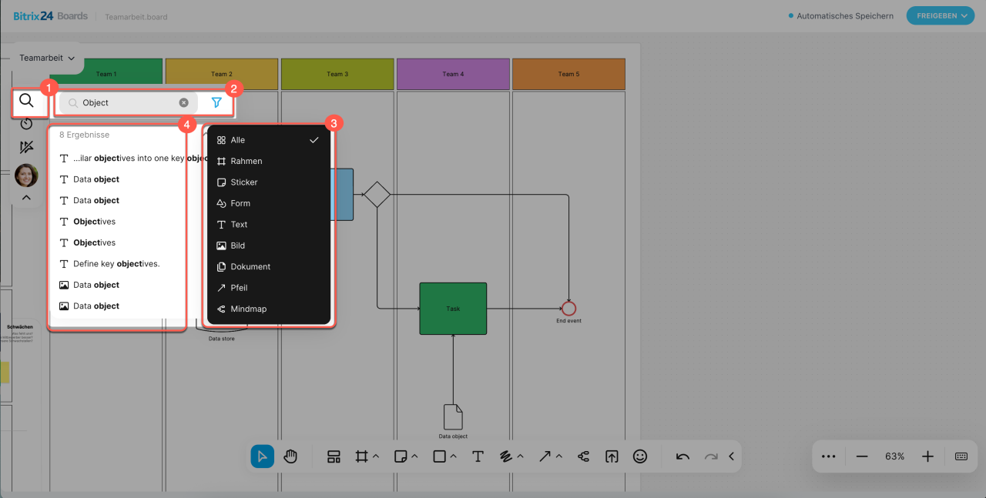Select the Text tool in bottom toolbar
Screen dimensions: 986x498
(478, 456)
